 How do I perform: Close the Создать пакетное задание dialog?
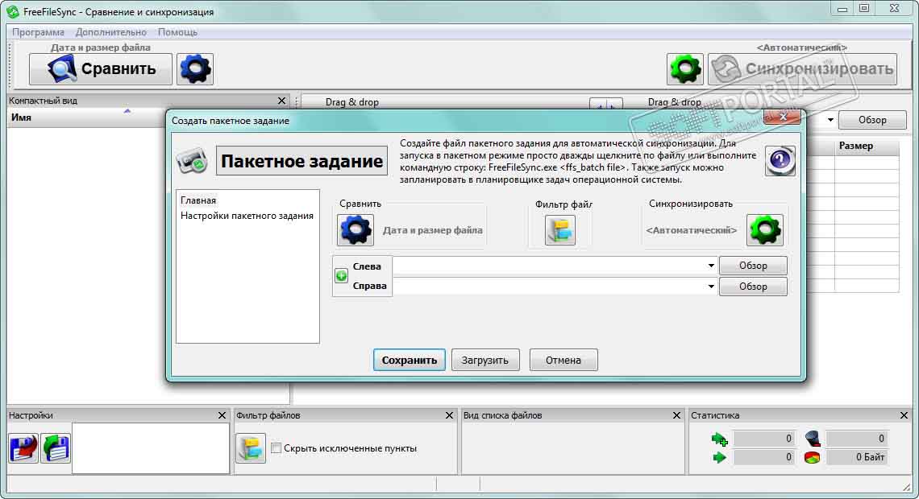pyautogui.click(x=783, y=117)
